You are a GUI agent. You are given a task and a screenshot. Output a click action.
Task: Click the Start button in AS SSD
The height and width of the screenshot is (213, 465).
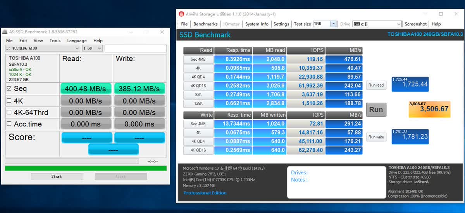click(x=57, y=176)
